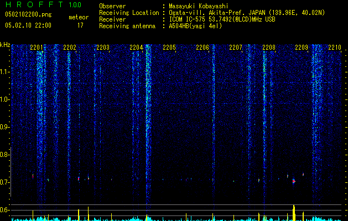Click the 1.0 kHz frequency axis label
The image size is (348, 221).
[x=4, y=99]
